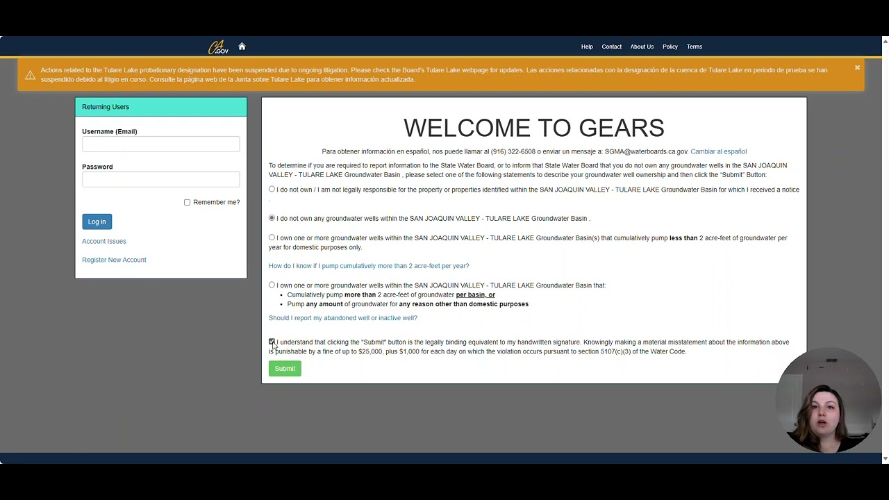Select 'I do not own / not legally responsible' option
The width and height of the screenshot is (889, 500).
272,190
